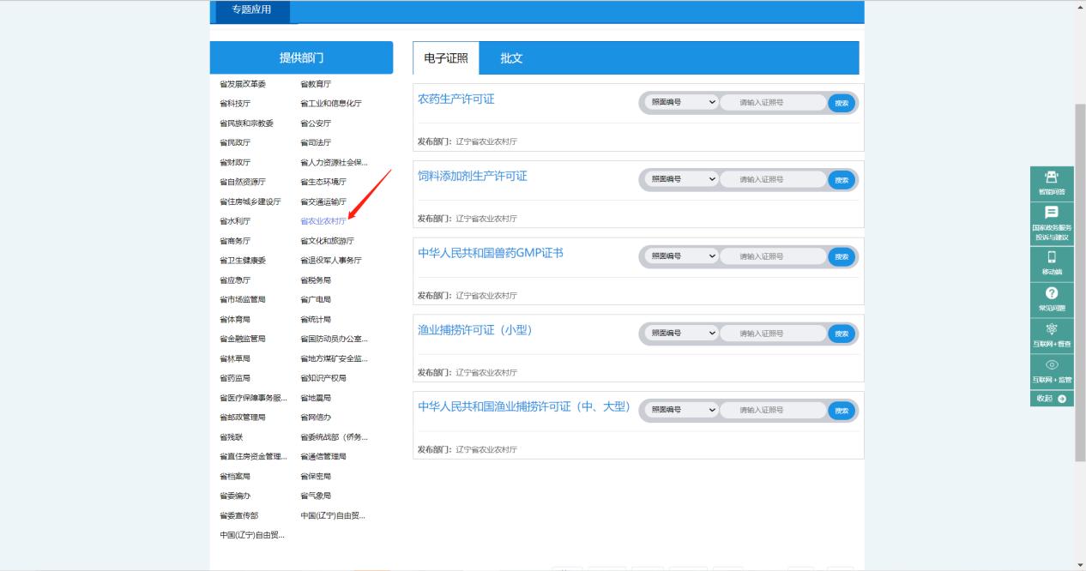Switch to the 批文 tab
Viewport: 1086px width, 571px height.
(x=511, y=58)
